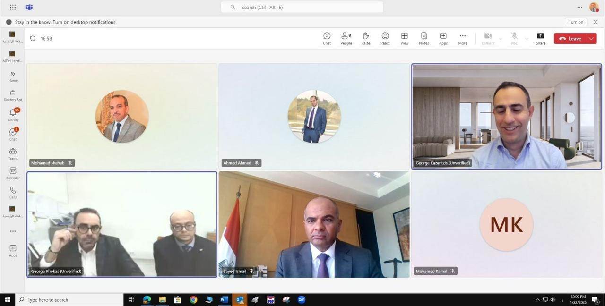Open the React emoji options

tap(385, 39)
